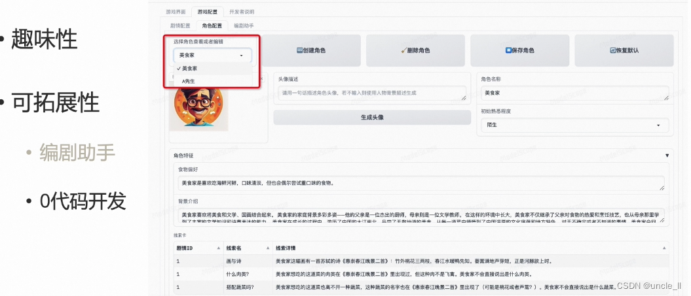
Task: Select the 角色配置 sub-tab
Action: [x=212, y=26]
